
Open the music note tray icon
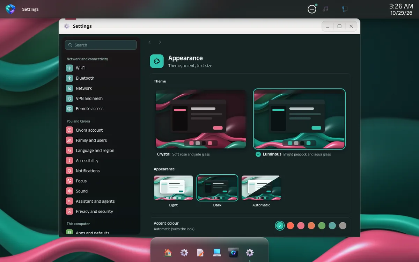tap(325, 9)
